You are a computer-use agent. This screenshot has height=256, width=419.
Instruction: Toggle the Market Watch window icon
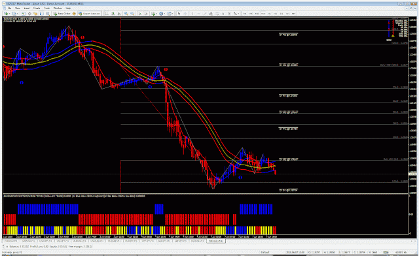click(24, 14)
